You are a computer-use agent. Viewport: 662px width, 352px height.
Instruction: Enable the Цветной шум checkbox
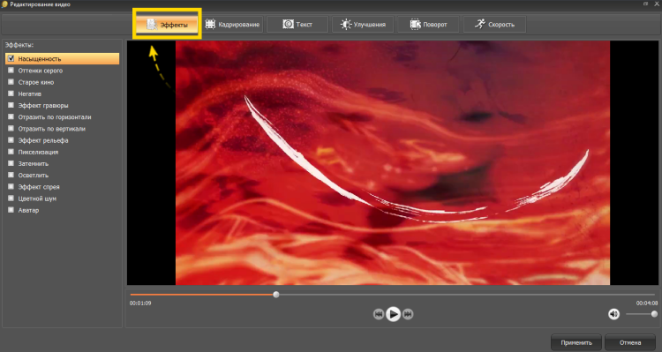click(11, 198)
